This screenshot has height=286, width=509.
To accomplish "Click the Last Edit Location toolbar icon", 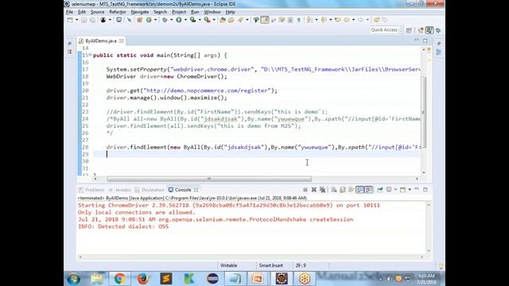I will click(337, 20).
